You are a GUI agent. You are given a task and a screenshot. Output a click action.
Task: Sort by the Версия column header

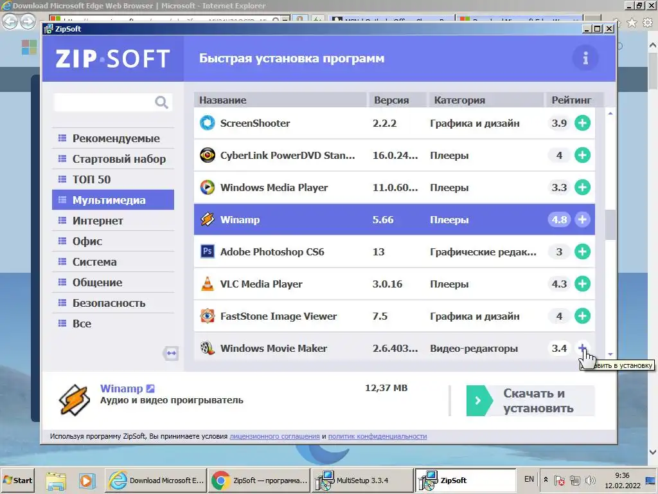(x=397, y=100)
